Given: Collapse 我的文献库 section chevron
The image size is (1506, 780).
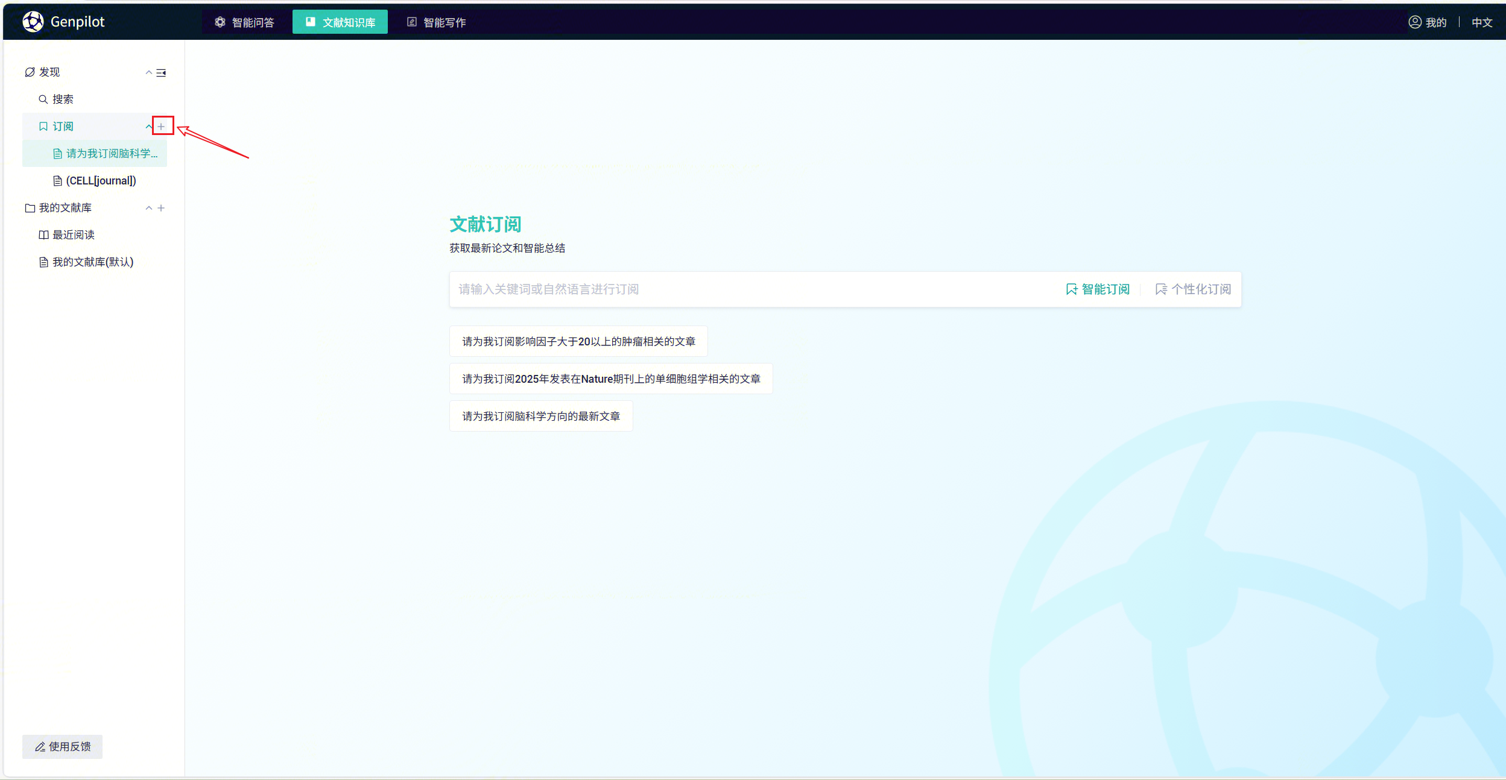Looking at the screenshot, I should coord(148,207).
